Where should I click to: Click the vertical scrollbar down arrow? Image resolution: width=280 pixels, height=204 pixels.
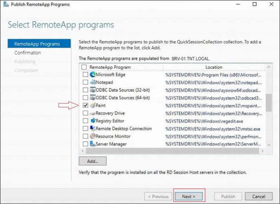(269, 145)
